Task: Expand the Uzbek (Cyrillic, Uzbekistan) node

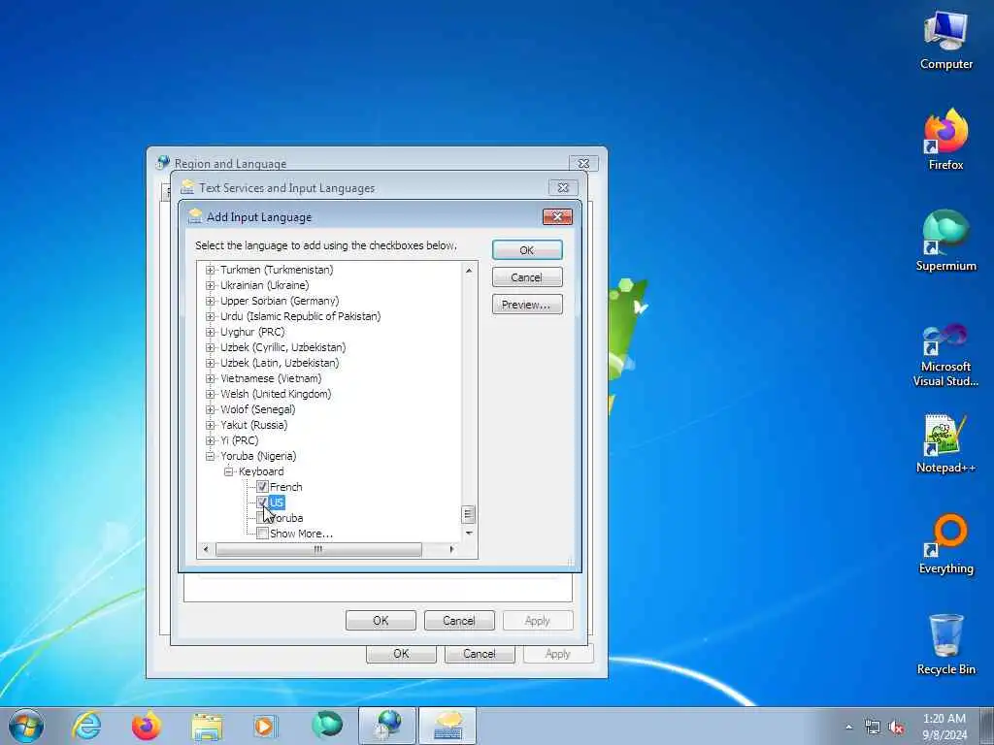Action: [x=211, y=347]
